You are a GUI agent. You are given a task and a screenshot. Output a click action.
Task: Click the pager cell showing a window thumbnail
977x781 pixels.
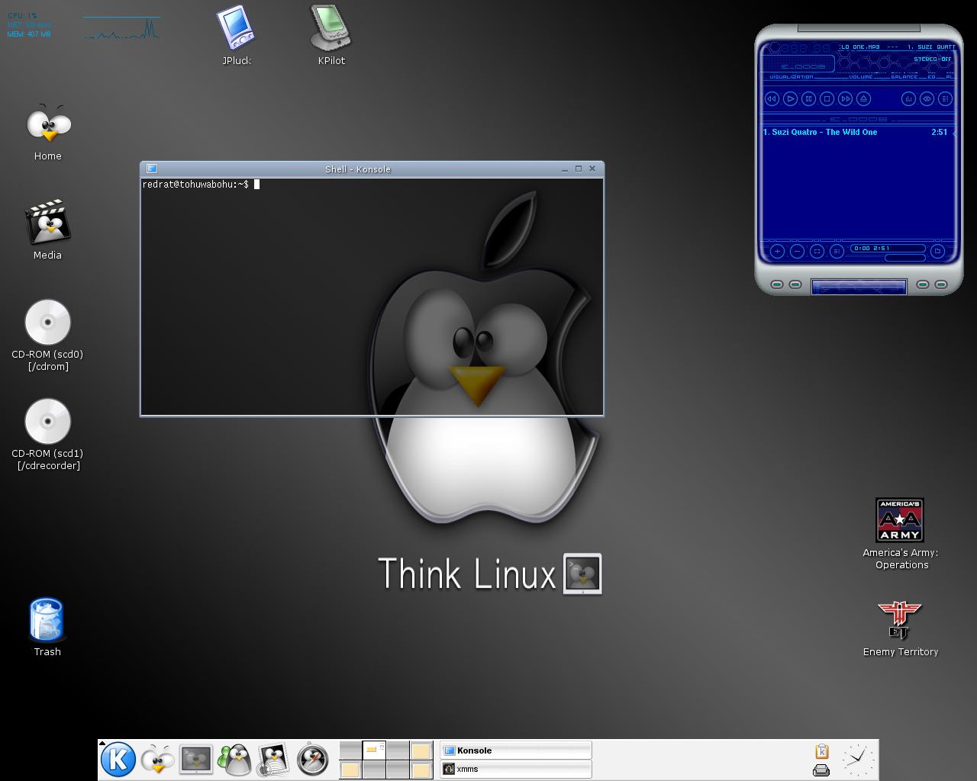pyautogui.click(x=374, y=750)
